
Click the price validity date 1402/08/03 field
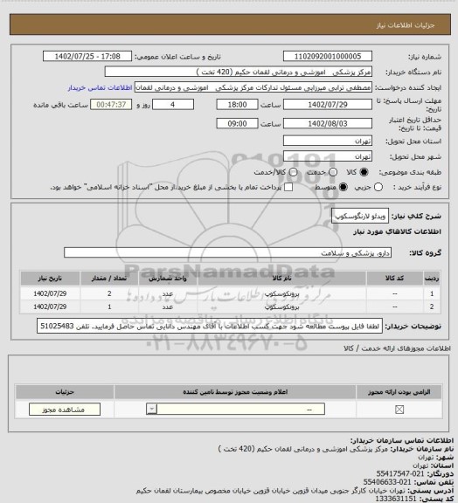[328, 123]
